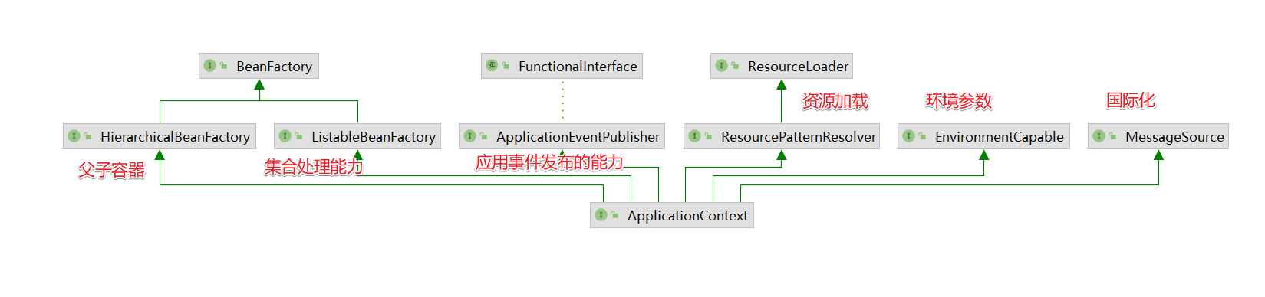Click the red annotation 父子容器
Image resolution: width=1265 pixels, height=297 pixels.
tap(112, 170)
